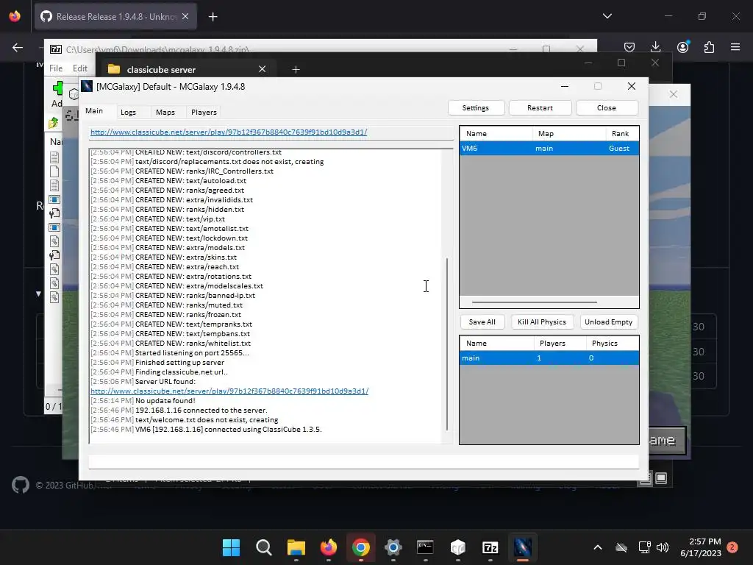Click the Close button beside Restart

pyautogui.click(x=607, y=107)
